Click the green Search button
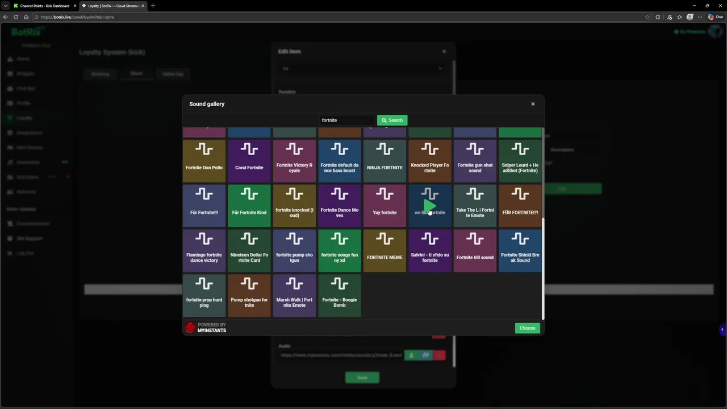The image size is (727, 409). coord(392,120)
